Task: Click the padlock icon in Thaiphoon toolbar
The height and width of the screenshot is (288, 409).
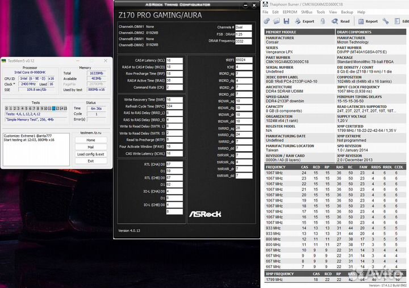Action: click(323, 21)
